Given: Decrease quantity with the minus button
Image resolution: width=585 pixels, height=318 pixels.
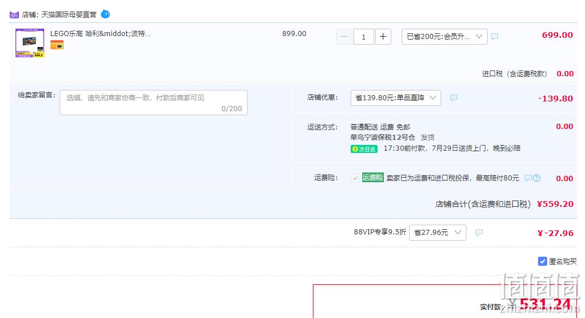Looking at the screenshot, I should 344,37.
